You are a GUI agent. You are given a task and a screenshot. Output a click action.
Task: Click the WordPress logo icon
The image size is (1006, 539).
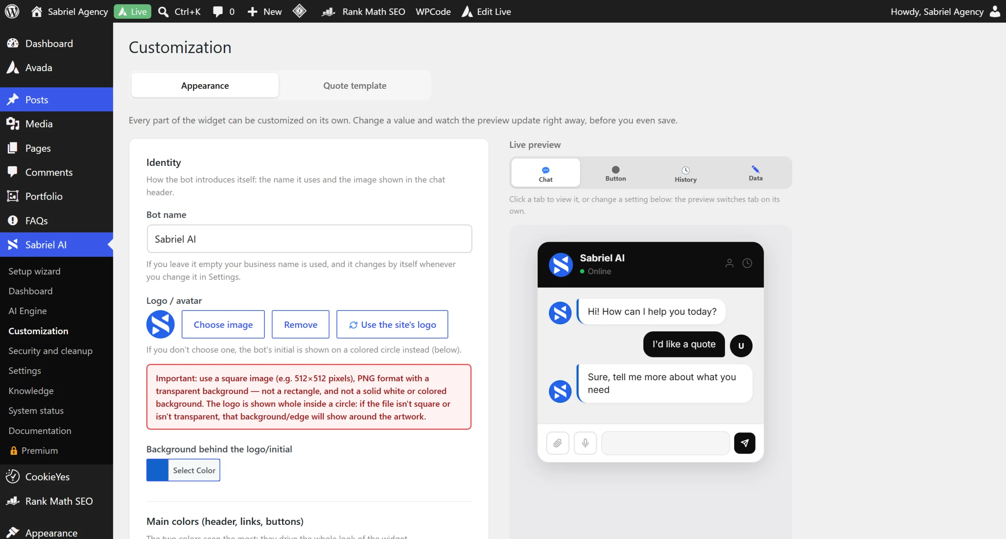12,11
